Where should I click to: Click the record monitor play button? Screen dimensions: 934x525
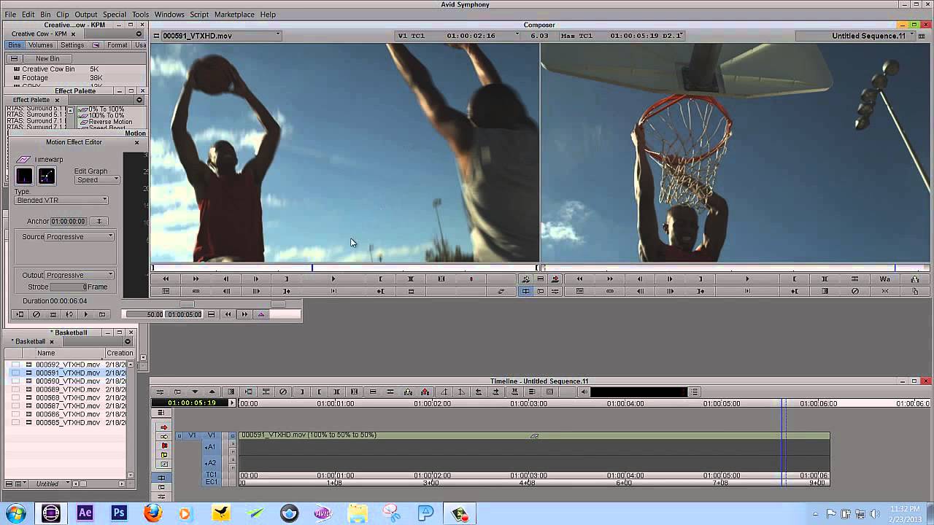(x=747, y=279)
